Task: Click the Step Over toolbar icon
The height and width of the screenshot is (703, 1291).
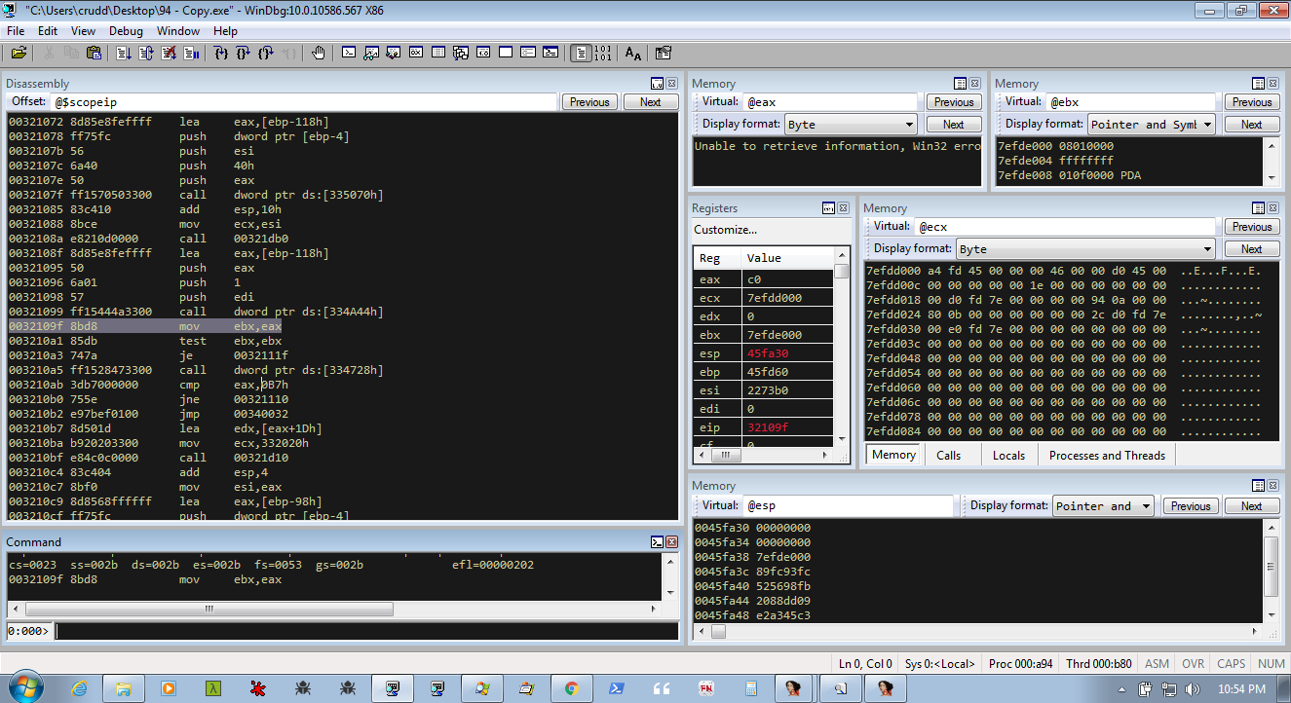Action: pyautogui.click(x=243, y=53)
